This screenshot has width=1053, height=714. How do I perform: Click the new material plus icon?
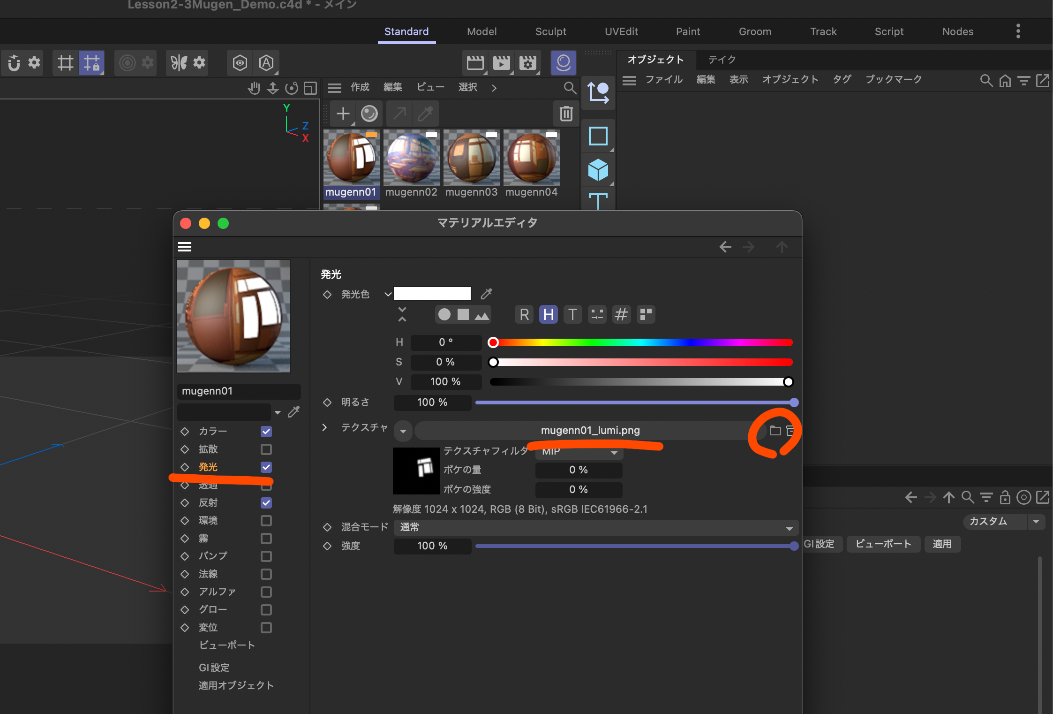tap(343, 114)
